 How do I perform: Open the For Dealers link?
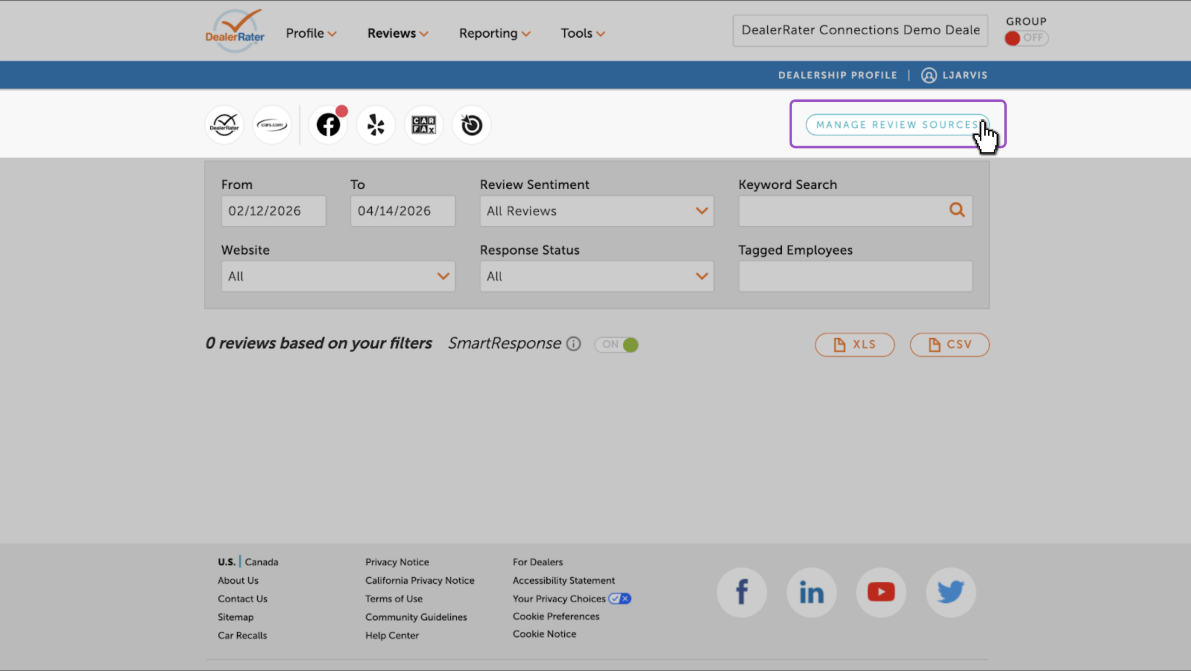pos(538,562)
